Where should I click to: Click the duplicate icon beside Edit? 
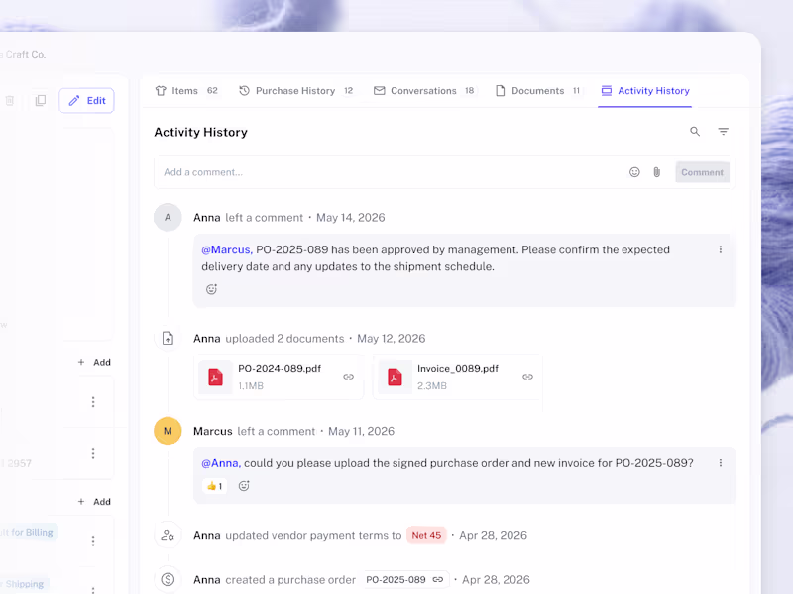[41, 101]
